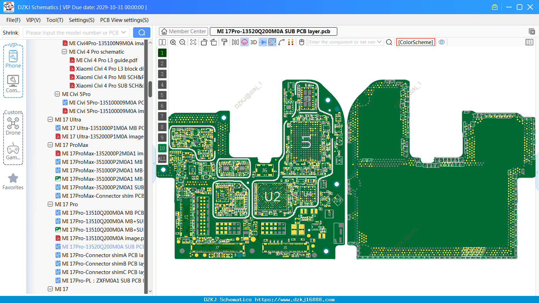This screenshot has width=539, height=303.
Task: Toggle the red highlighted component icon
Action: pyautogui.click(x=245, y=42)
